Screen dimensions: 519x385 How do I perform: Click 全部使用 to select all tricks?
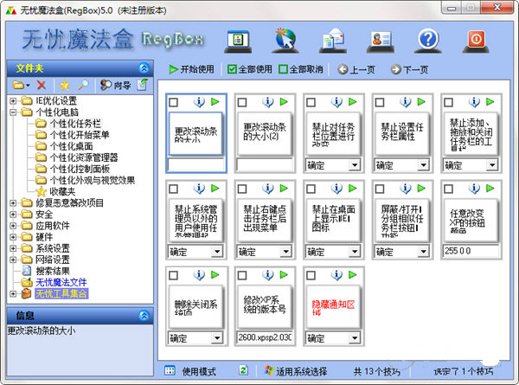pos(250,69)
